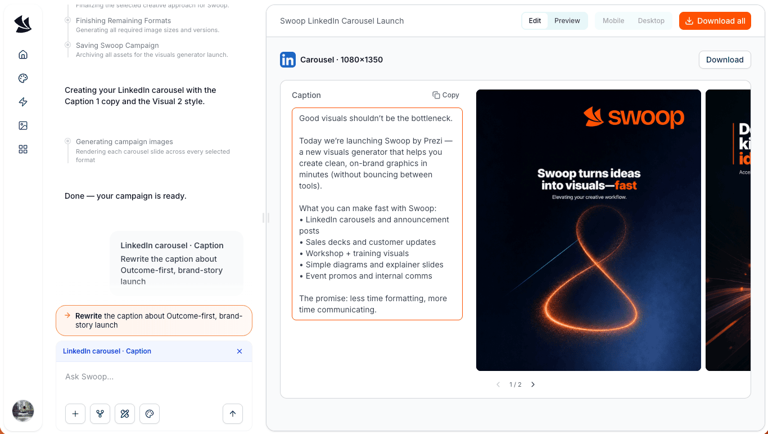Viewport: 768px width, 434px height.
Task: Click the panel divider handle
Action: [266, 218]
